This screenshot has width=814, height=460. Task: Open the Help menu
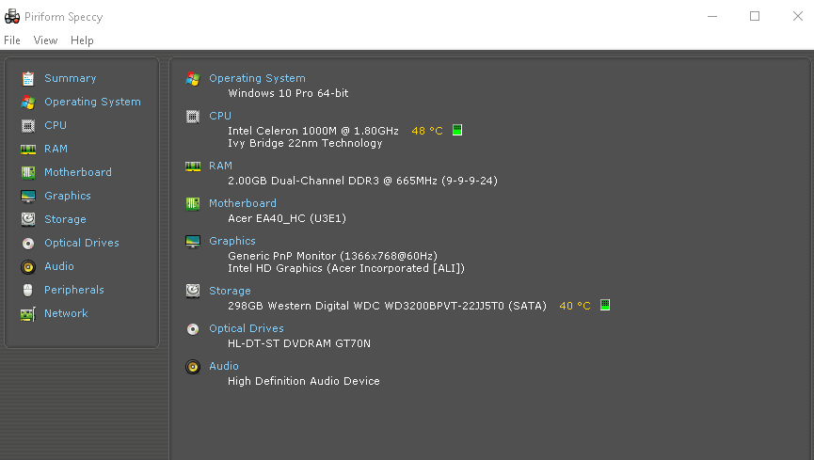pyautogui.click(x=82, y=40)
